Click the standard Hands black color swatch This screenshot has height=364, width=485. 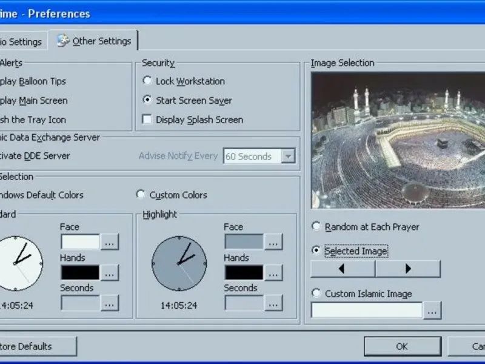[81, 272]
